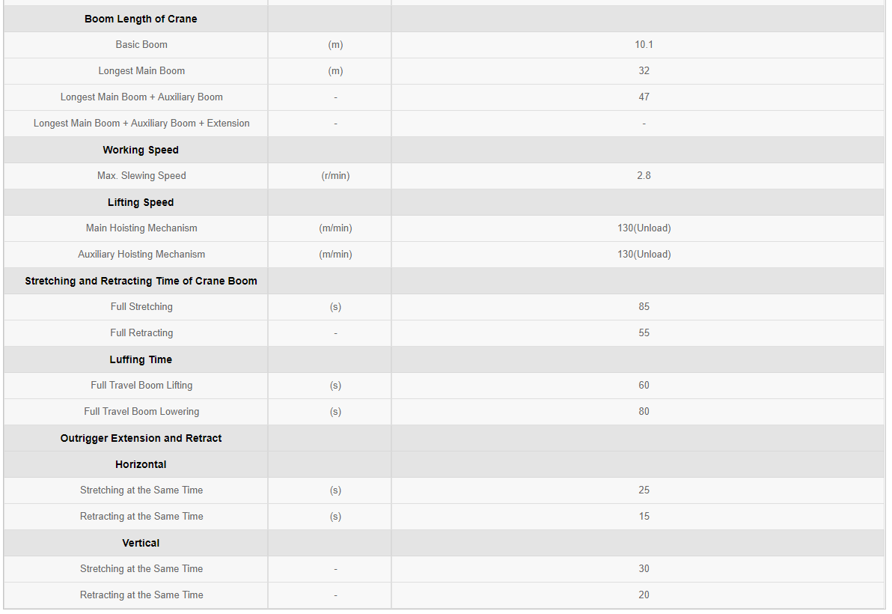Viewport: 892px width, 614px height.
Task: Click the Vertical Retracting value 20
Action: point(644,594)
